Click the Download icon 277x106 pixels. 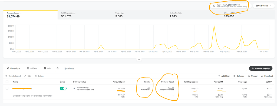tap(262, 76)
